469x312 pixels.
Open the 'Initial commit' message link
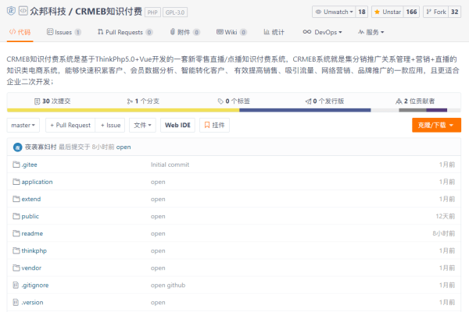point(170,165)
